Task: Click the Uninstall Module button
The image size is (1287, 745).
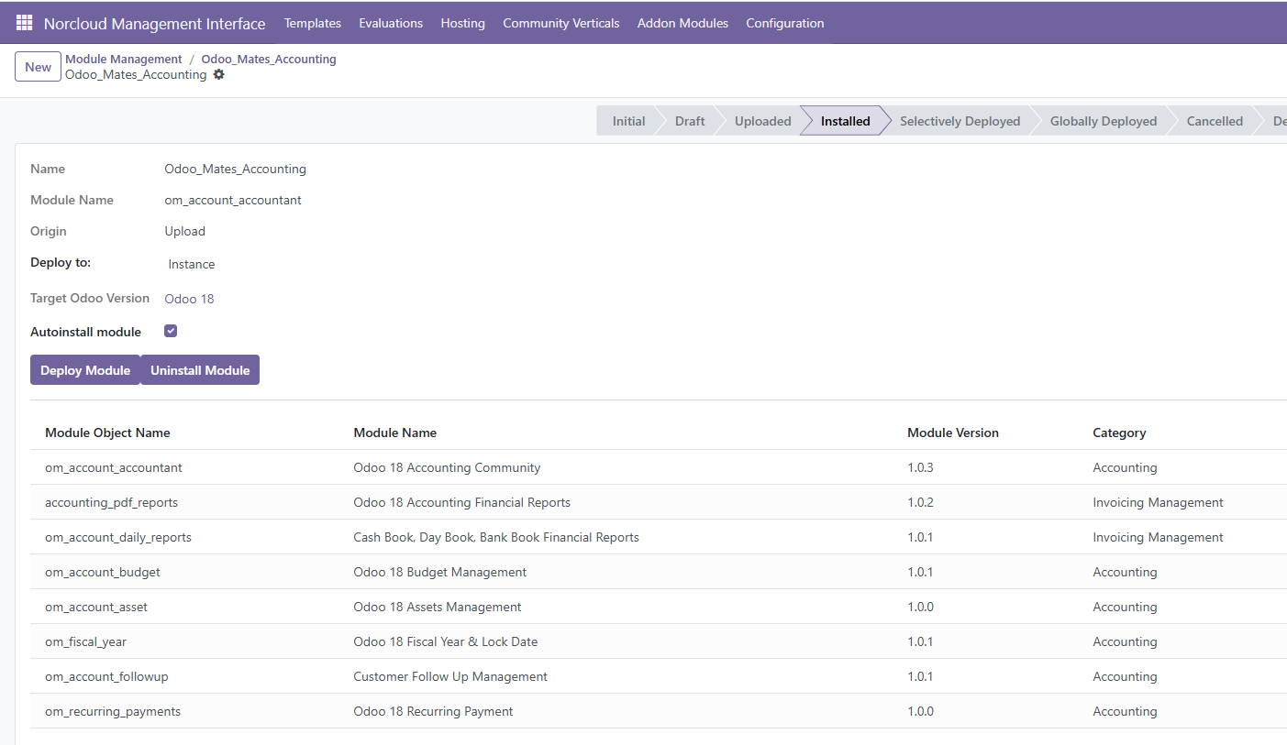Action: (x=200, y=370)
